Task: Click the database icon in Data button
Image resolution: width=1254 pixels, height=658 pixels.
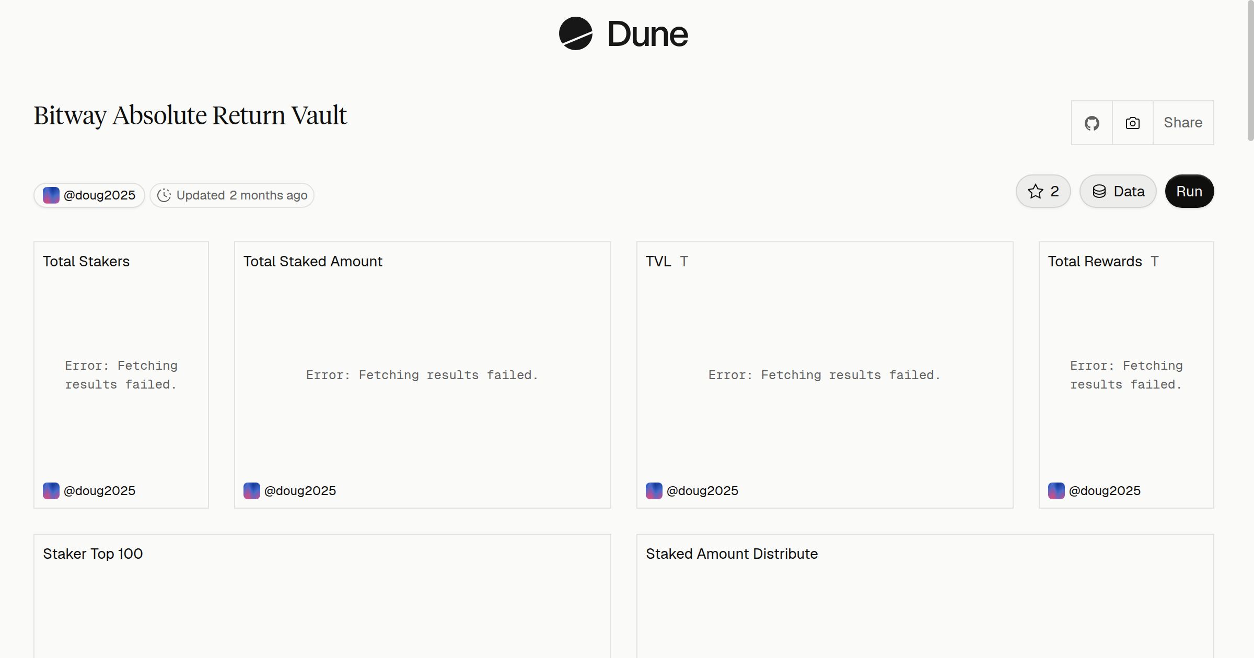Action: pos(1099,191)
